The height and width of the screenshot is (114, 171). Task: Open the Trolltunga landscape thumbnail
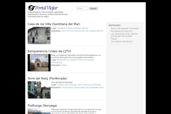tap(39, 111)
